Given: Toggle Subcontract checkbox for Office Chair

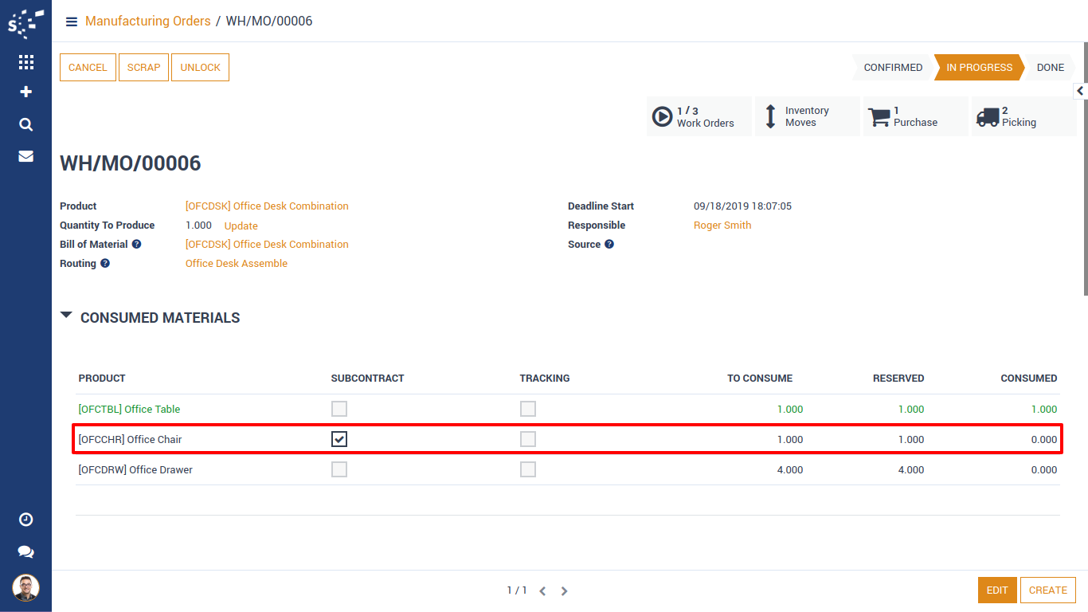Looking at the screenshot, I should [x=339, y=439].
